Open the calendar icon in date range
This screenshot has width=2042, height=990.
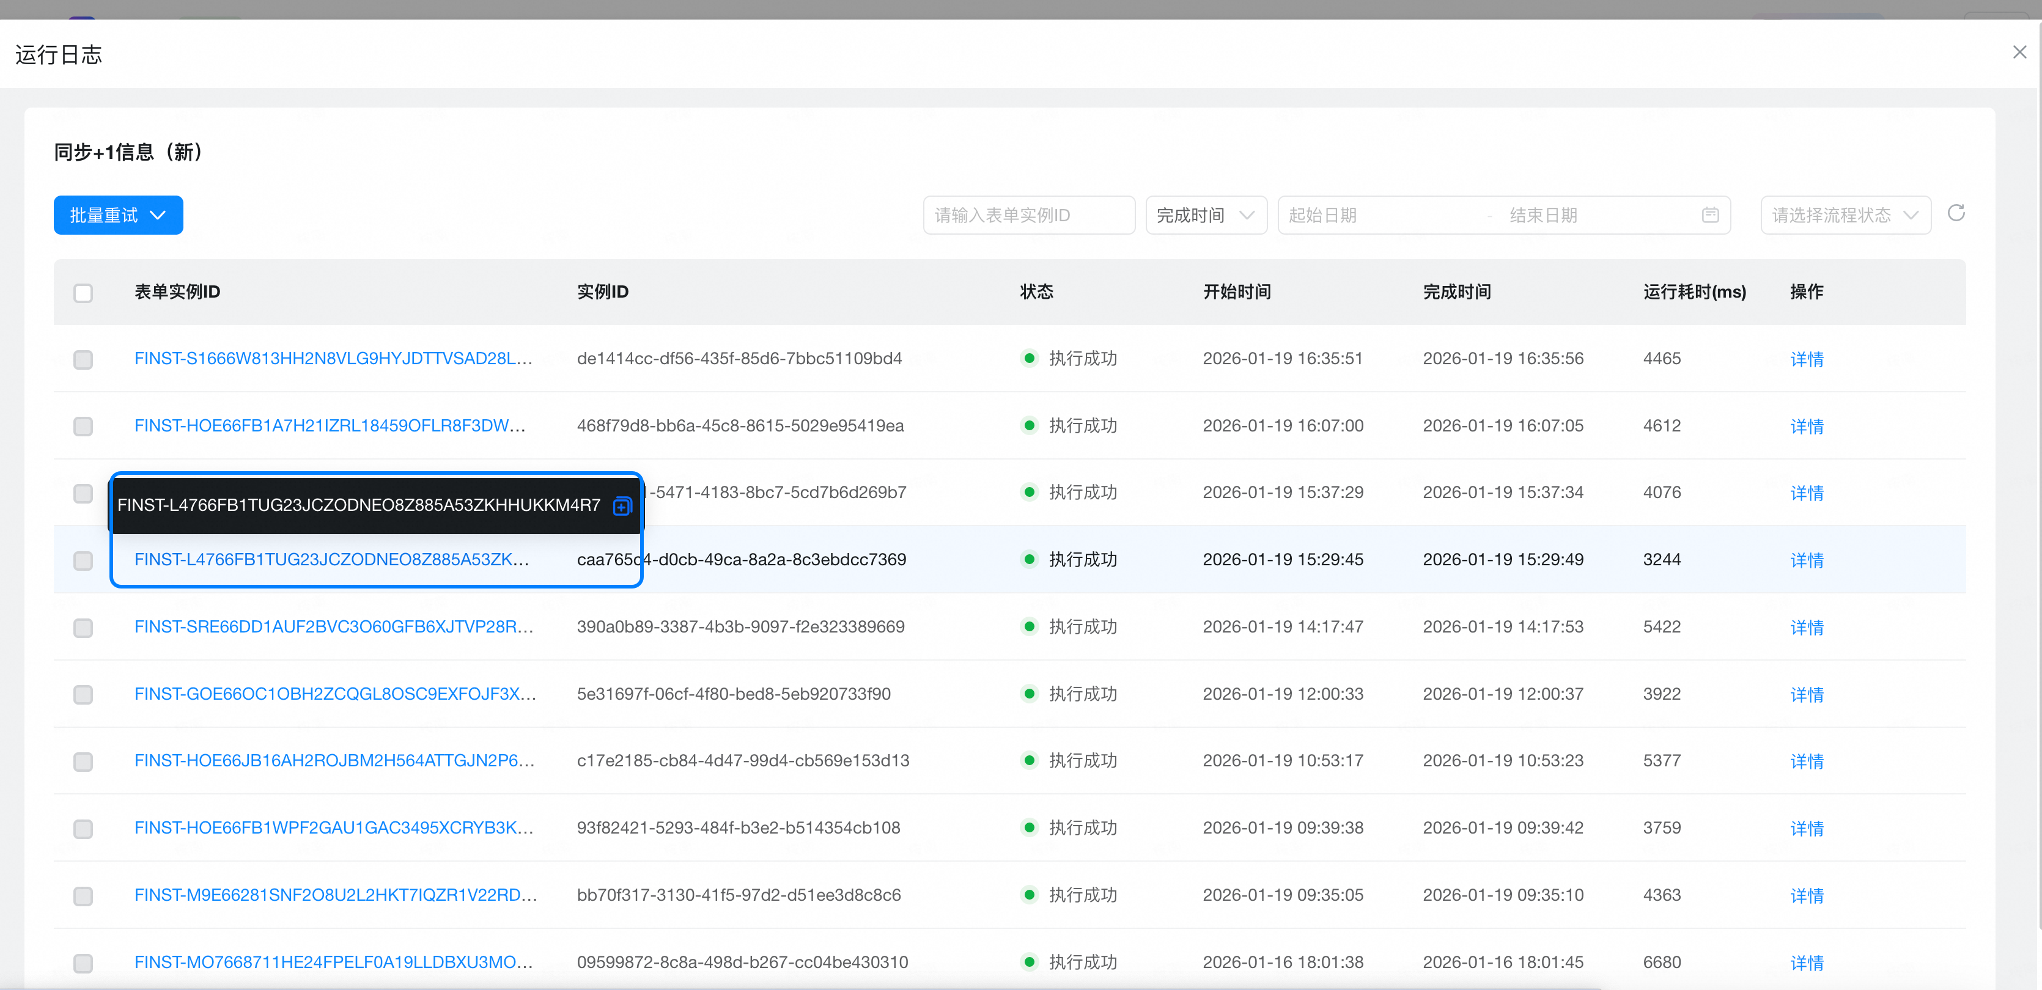[x=1710, y=215]
